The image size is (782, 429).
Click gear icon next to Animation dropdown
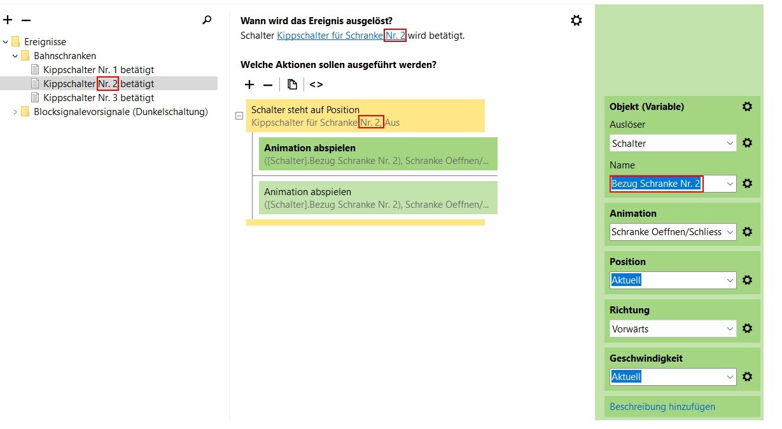point(748,232)
